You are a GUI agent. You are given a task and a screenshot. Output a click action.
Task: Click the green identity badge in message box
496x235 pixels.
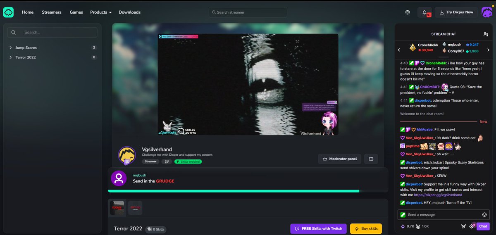point(403,215)
